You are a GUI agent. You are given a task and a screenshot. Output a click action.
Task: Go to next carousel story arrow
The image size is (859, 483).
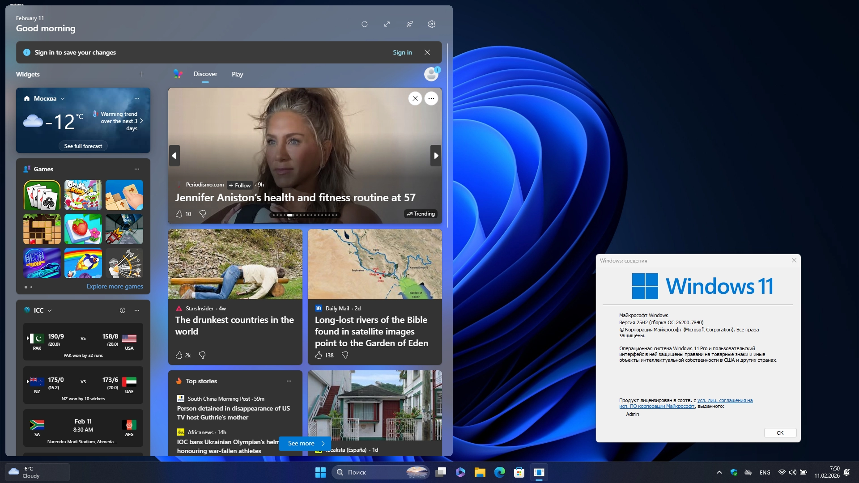436,156
